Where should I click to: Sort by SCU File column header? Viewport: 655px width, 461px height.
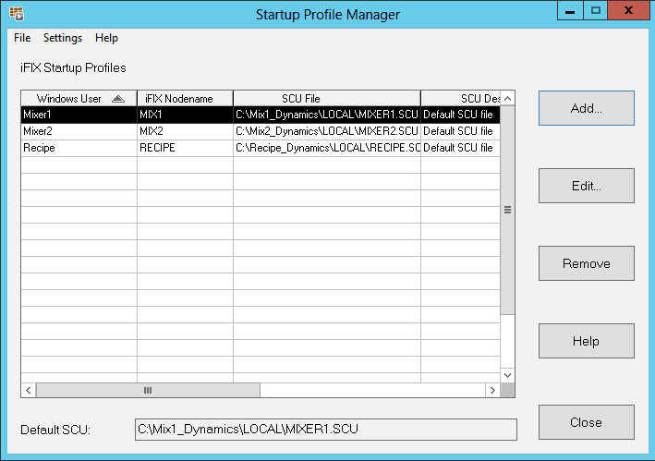[327, 99]
